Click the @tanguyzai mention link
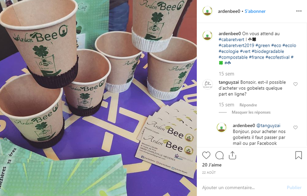 coord(268,126)
